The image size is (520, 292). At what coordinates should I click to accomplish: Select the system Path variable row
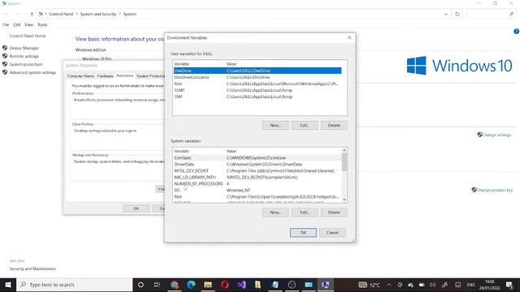tap(258, 196)
